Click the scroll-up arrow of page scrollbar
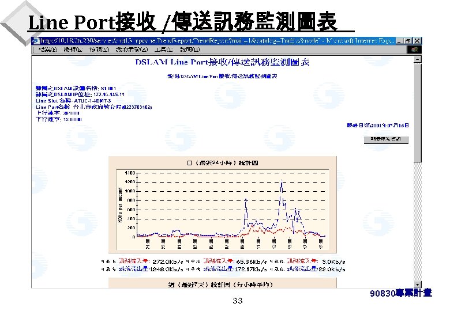This screenshot has height=311, width=450. pos(418,59)
